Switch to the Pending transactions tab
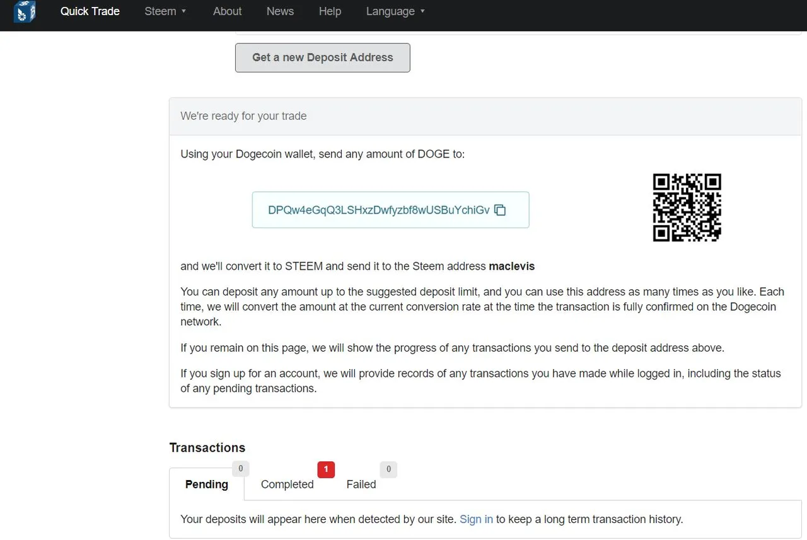This screenshot has height=540, width=807. click(207, 484)
